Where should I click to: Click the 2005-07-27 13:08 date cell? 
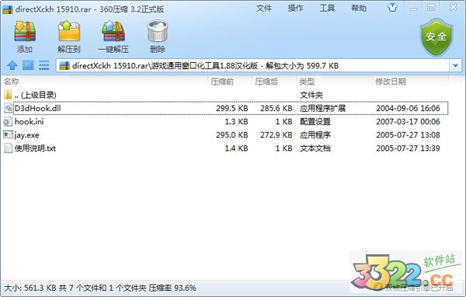tap(408, 135)
